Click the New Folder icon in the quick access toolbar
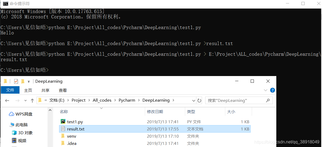 click(23, 81)
